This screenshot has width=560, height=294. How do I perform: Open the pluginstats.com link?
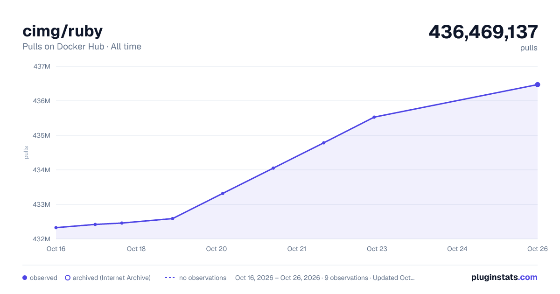pyautogui.click(x=504, y=277)
